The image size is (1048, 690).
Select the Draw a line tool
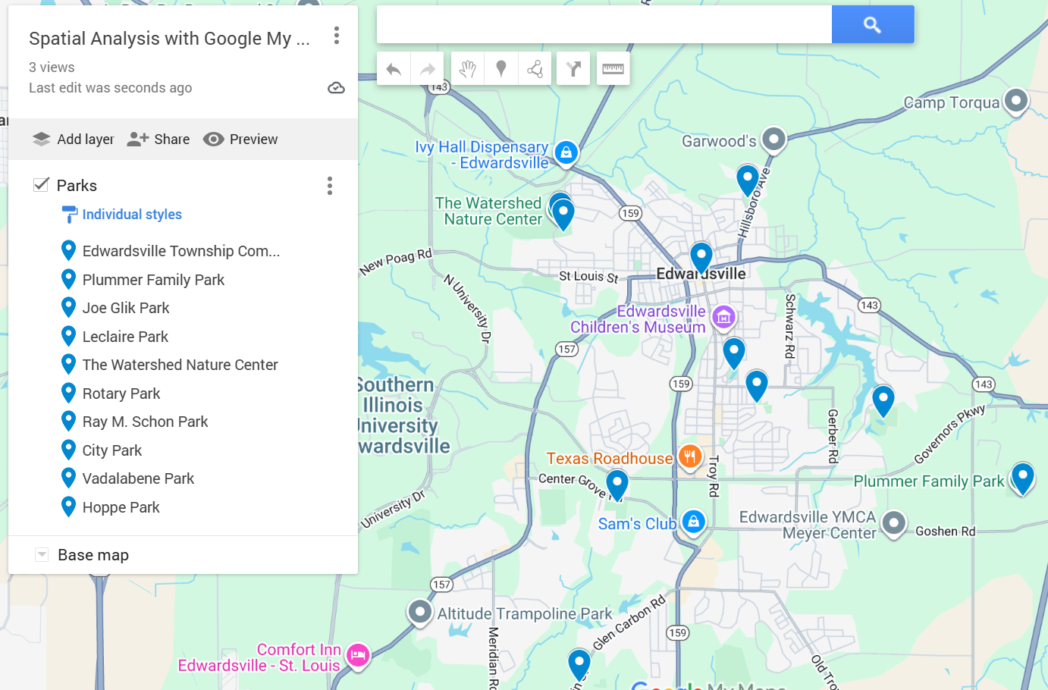click(535, 68)
